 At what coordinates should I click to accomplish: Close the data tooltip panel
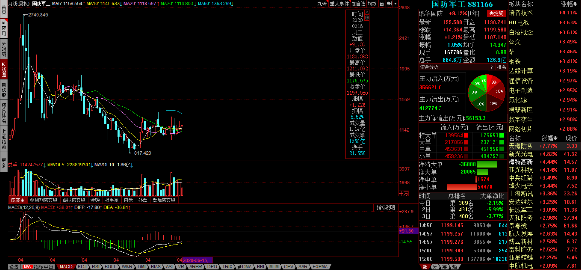[367, 12]
